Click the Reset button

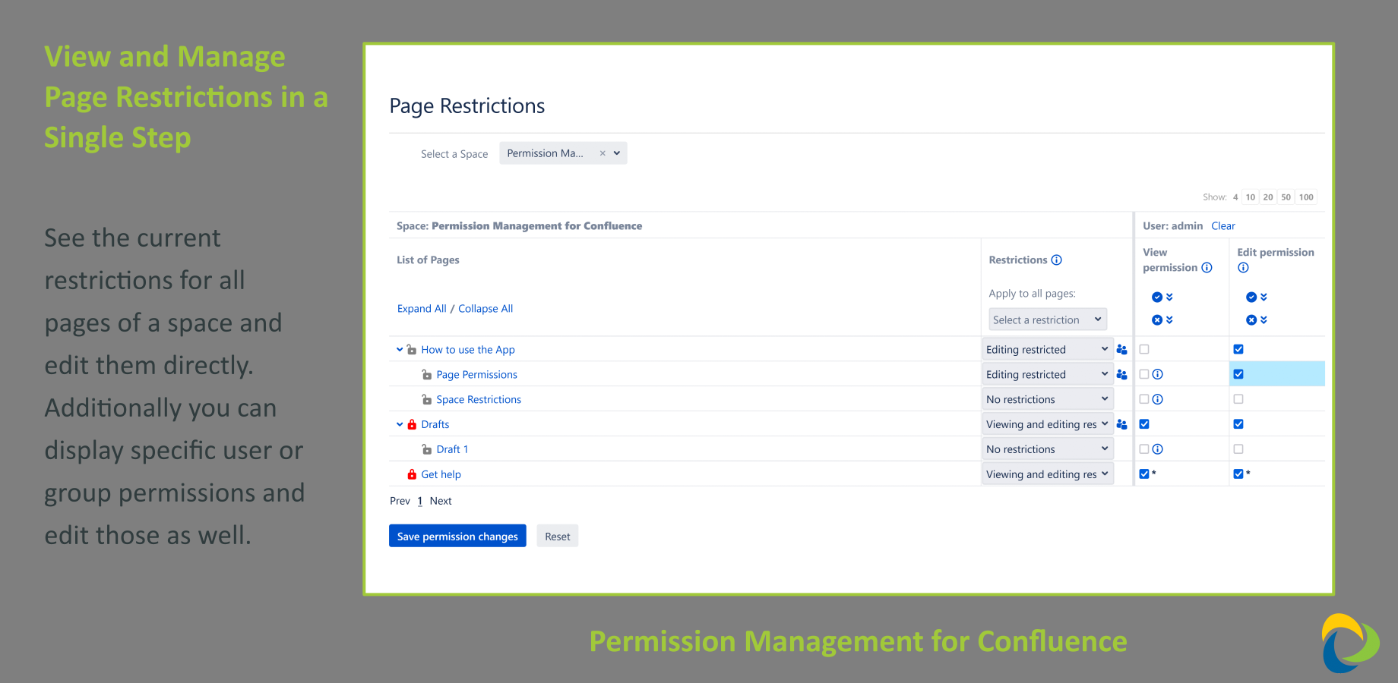click(558, 536)
